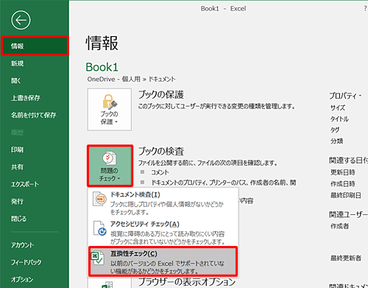Click the 最終更新者 label
This screenshot has height=288, width=368.
[346, 258]
